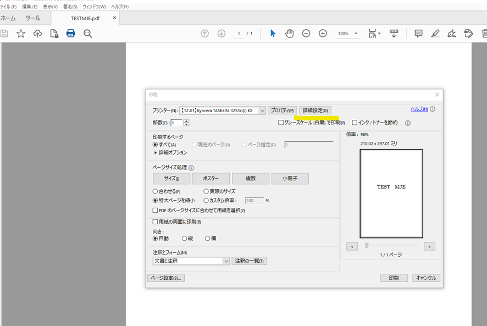Click the 印刷 print button
The image size is (487, 326).
tap(394, 278)
